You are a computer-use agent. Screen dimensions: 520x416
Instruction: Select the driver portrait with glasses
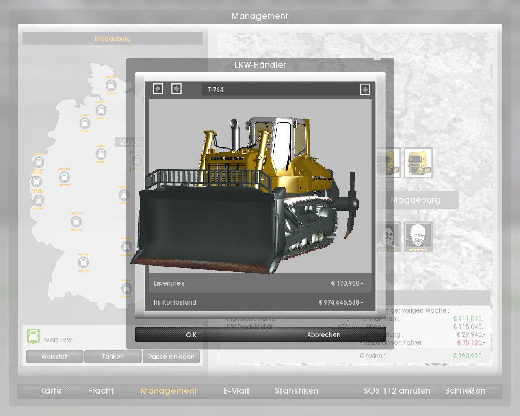(x=388, y=237)
